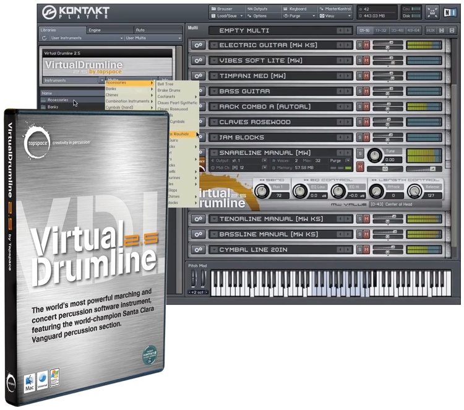The height and width of the screenshot is (410, 464).
Task: Open Snareline Midi Ch dropdown
Action: click(x=265, y=168)
